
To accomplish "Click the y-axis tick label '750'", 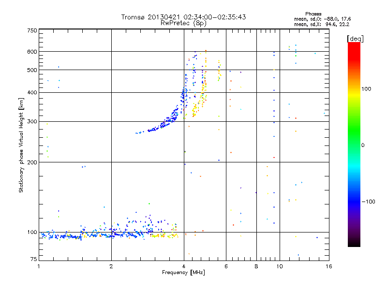I will coord(32,30).
